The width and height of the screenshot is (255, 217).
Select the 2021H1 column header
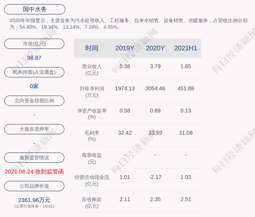point(186,48)
